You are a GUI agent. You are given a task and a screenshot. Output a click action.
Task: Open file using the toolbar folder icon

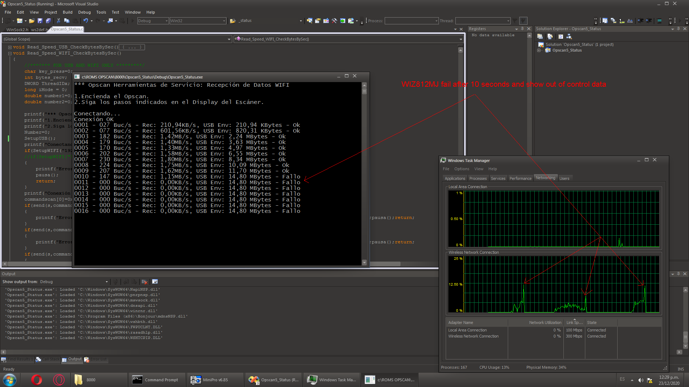(x=32, y=21)
